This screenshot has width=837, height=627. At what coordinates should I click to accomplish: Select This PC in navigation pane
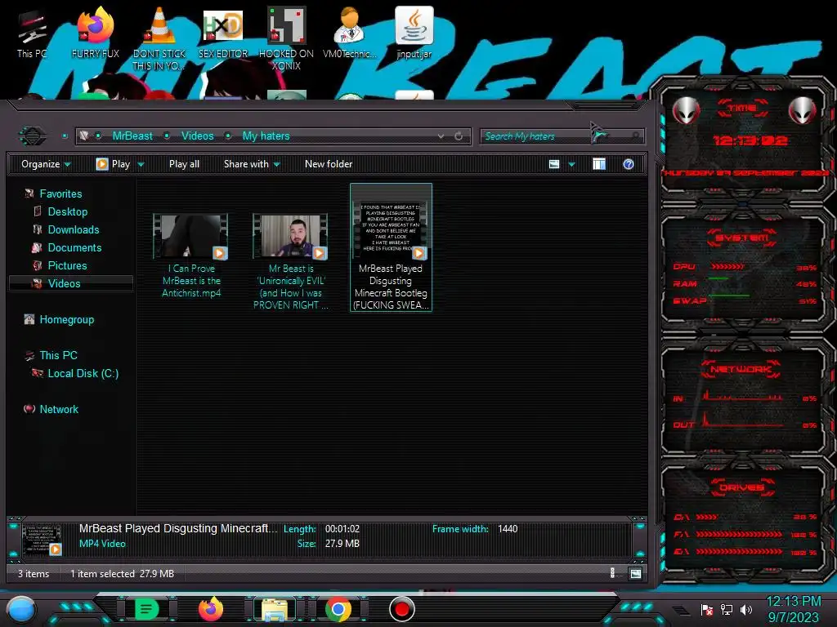58,355
